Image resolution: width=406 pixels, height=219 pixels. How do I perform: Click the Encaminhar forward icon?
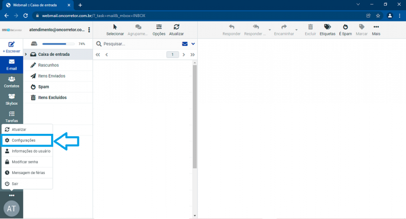click(284, 27)
